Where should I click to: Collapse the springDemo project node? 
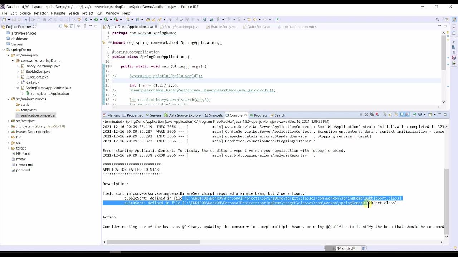click(4, 50)
